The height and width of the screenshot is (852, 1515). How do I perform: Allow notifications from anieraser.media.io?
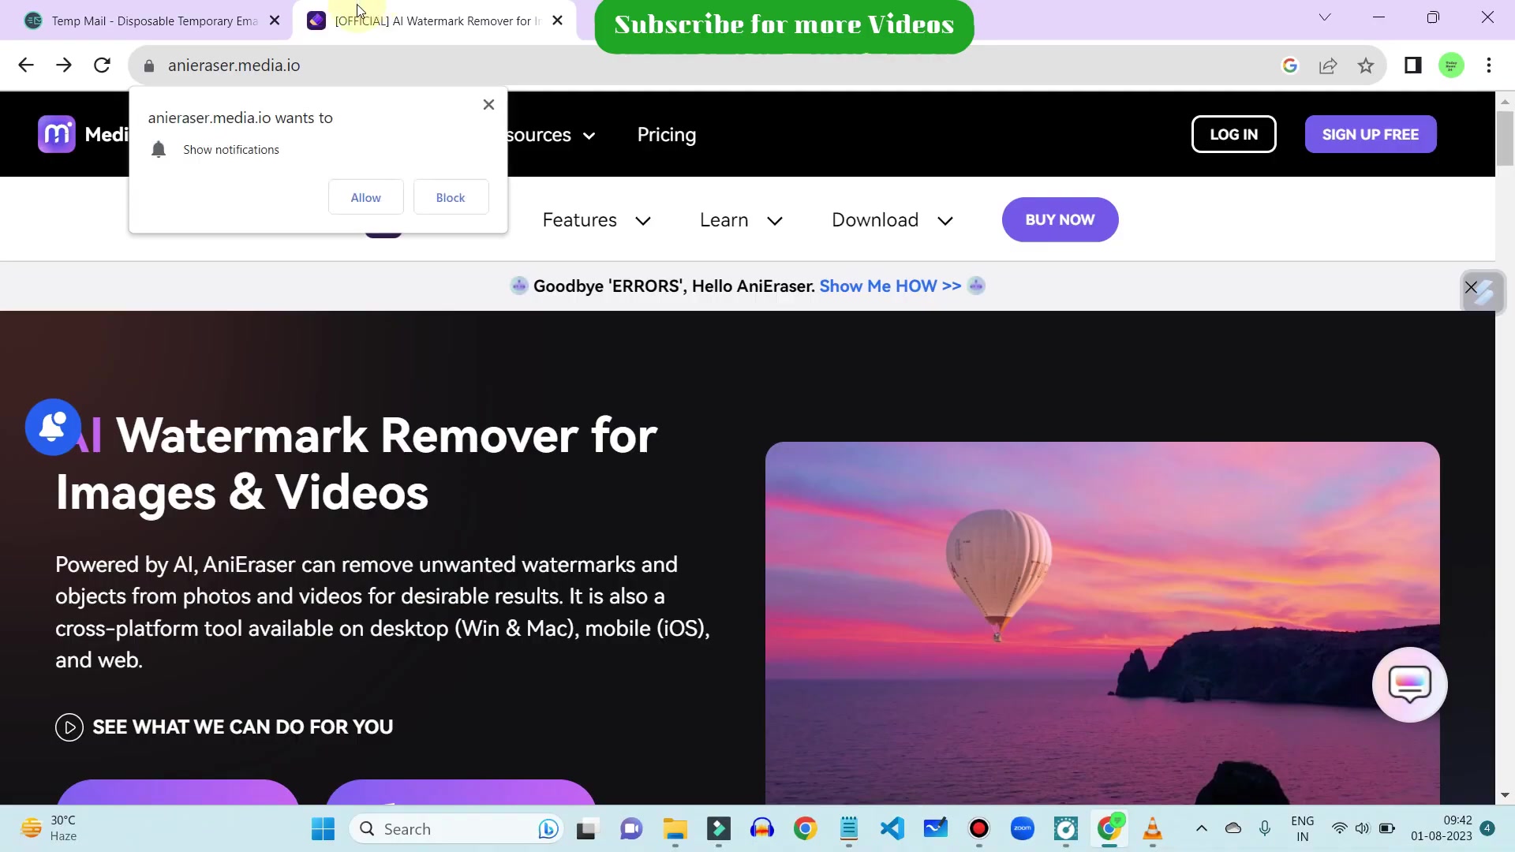pyautogui.click(x=365, y=196)
